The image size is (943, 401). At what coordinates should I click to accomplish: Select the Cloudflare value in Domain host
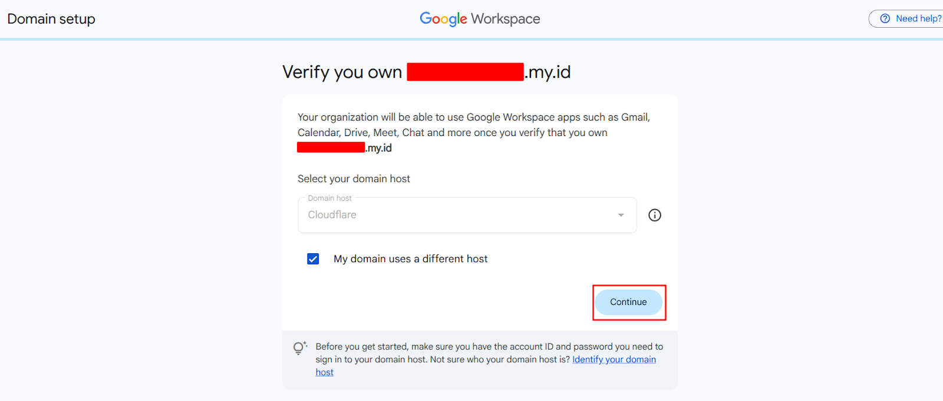(x=332, y=216)
